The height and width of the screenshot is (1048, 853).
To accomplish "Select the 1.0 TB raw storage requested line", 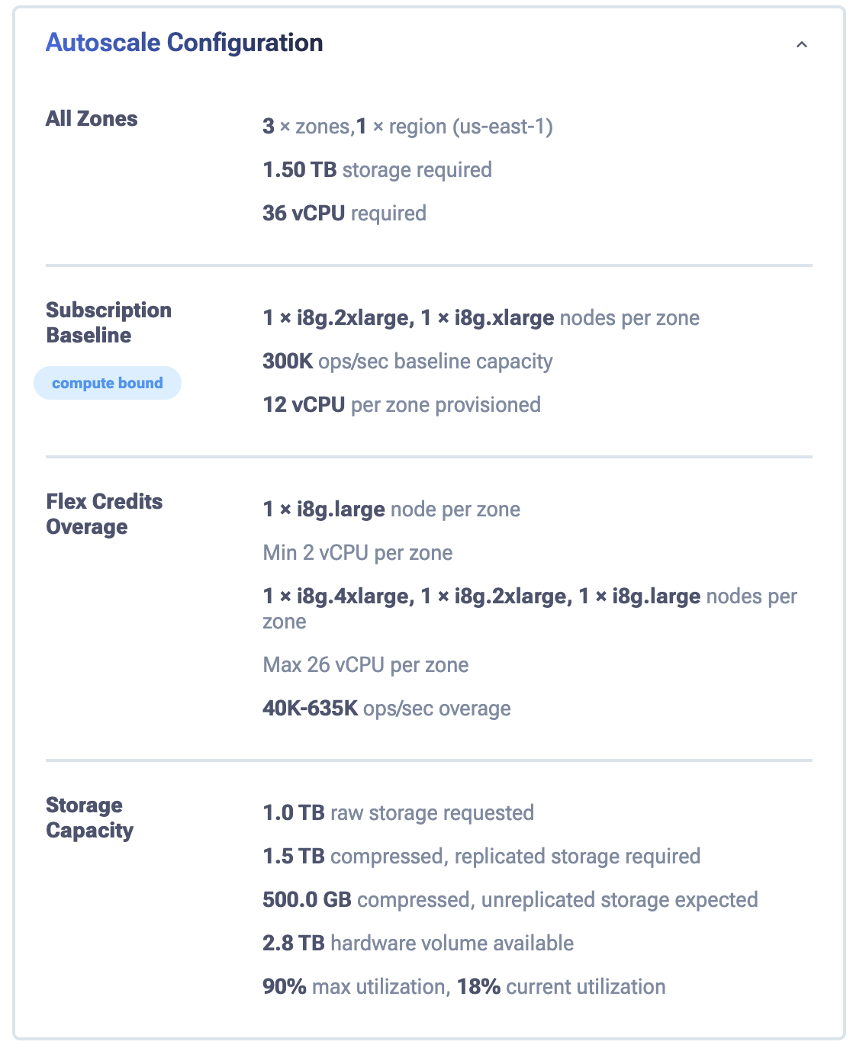I will (x=398, y=813).
